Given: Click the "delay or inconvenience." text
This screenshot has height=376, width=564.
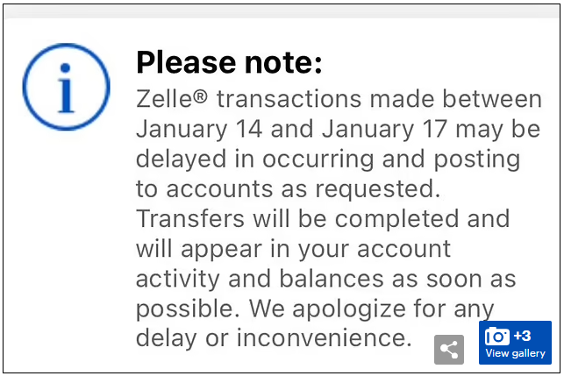Looking at the screenshot, I should (x=273, y=337).
